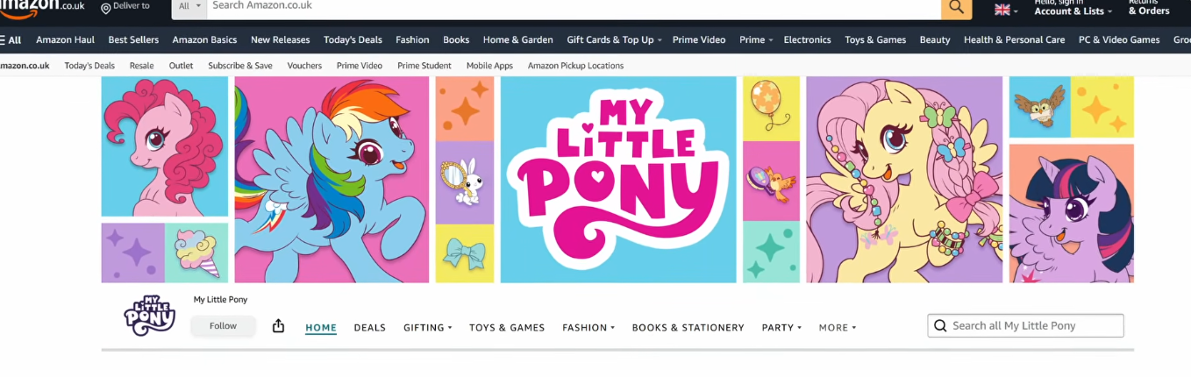Click the owl banner tile
This screenshot has height=377, width=1191.
(1039, 107)
